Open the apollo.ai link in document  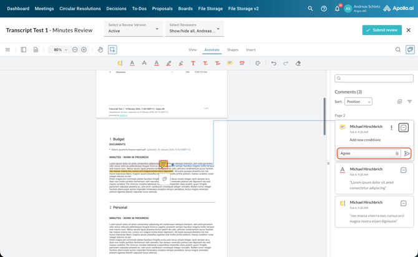pos(124,115)
